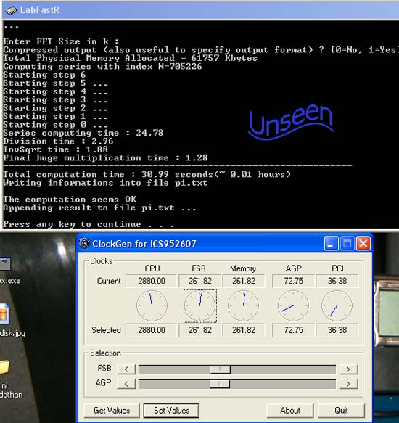Click the Current Memory value 261.82

(244, 281)
